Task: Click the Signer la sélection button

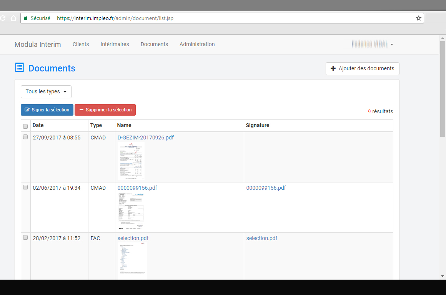Action: tap(47, 109)
